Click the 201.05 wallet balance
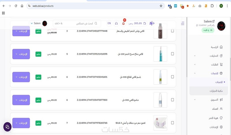This screenshot has height=135, width=231. click(x=138, y=23)
